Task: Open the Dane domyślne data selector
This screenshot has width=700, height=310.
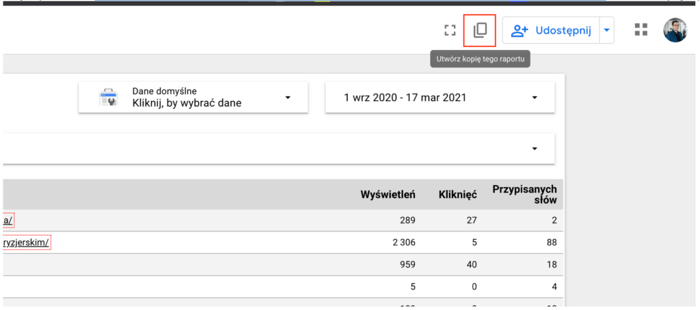Action: coord(193,98)
